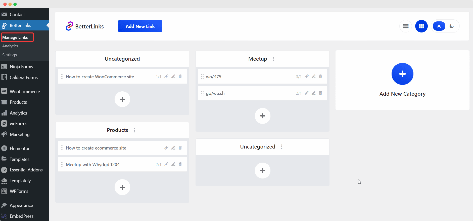The width and height of the screenshot is (473, 221).
Task: Enable light mode sun toggle
Action: (x=439, y=26)
